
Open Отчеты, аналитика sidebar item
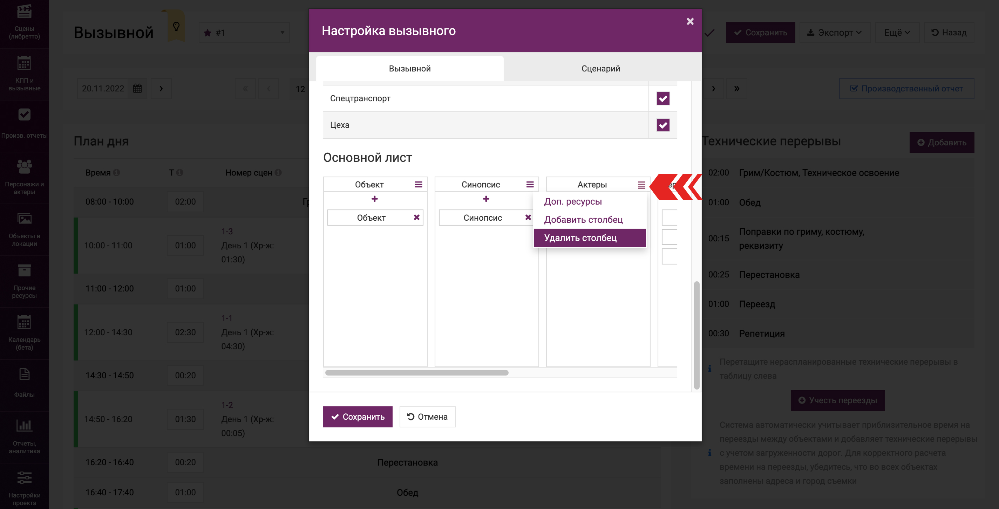point(25,437)
